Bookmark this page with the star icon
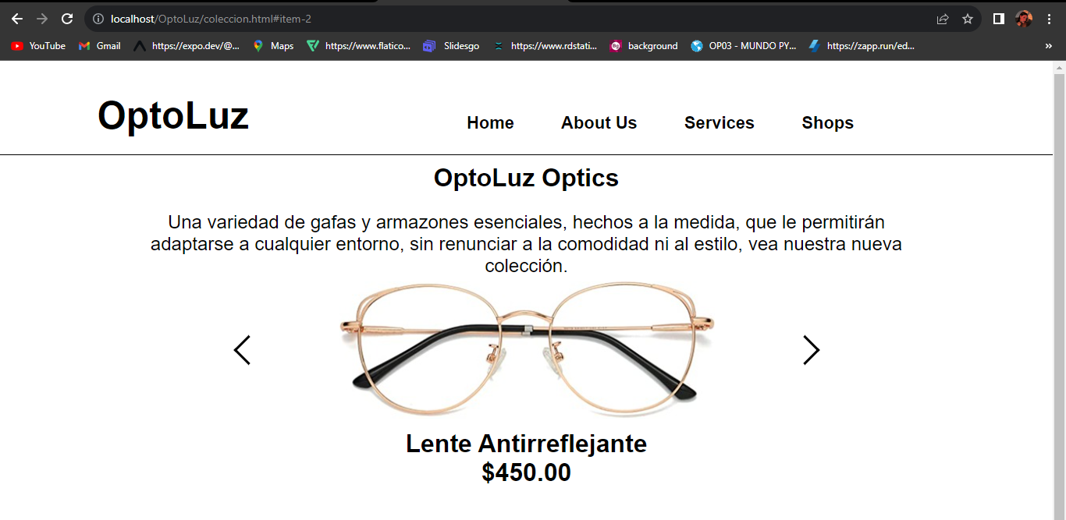The image size is (1066, 520). pos(968,19)
